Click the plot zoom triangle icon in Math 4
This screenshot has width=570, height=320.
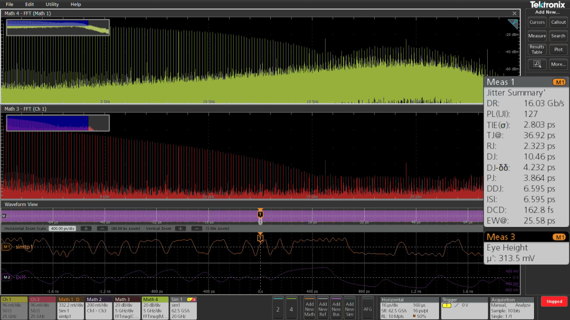pyautogui.click(x=512, y=24)
